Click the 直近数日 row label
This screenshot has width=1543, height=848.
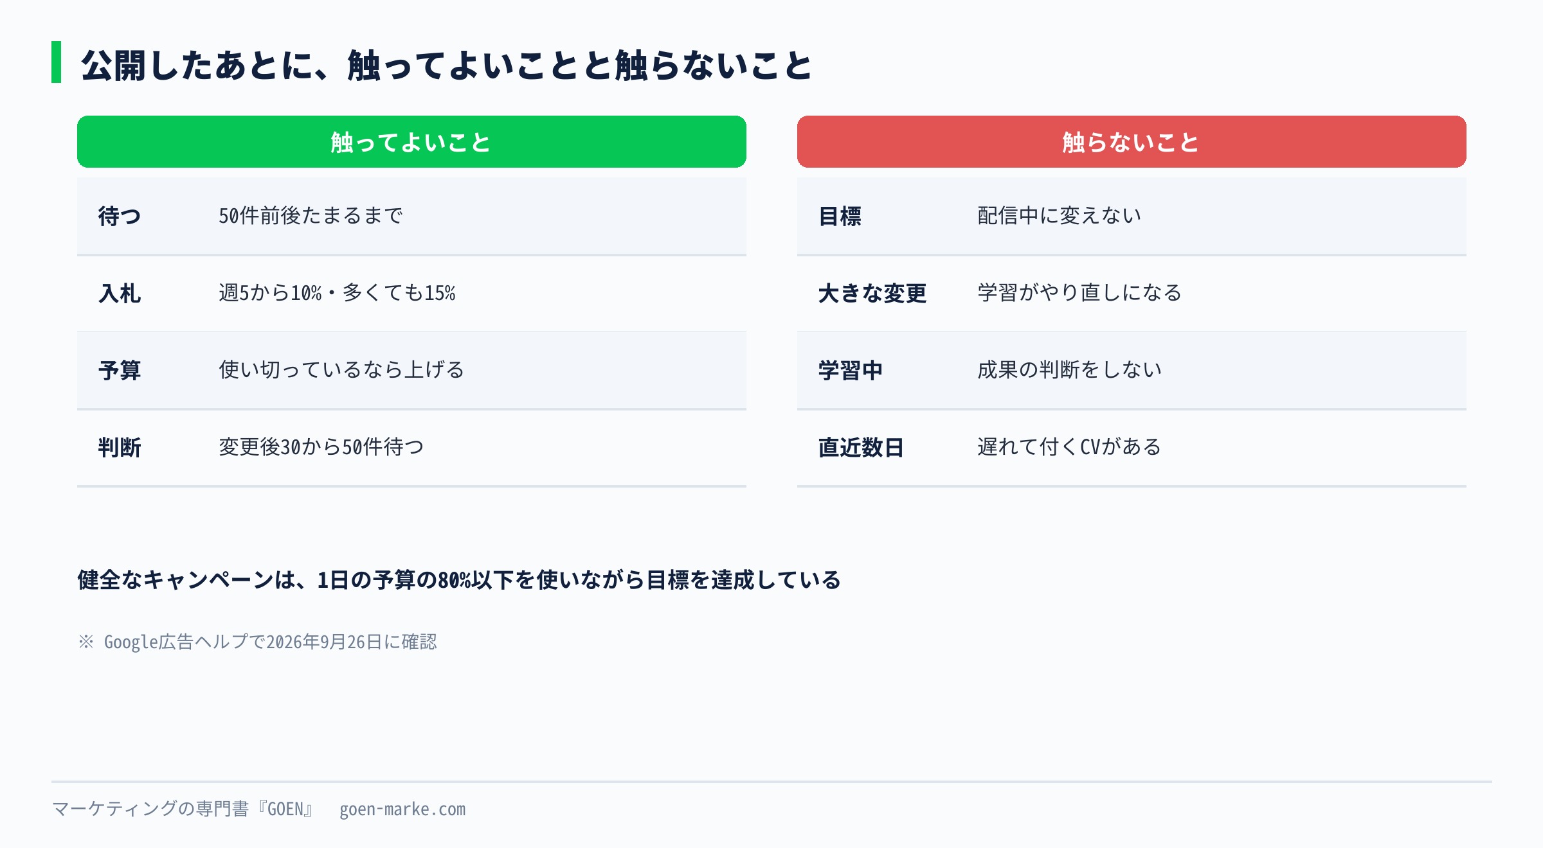(862, 448)
